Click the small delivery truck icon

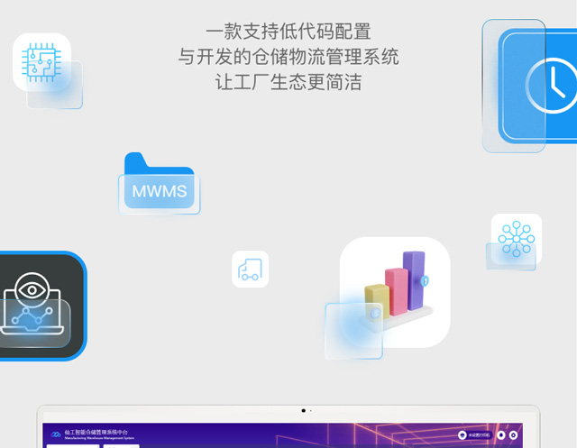point(250,270)
